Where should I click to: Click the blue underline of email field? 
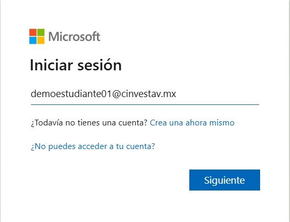point(145,104)
